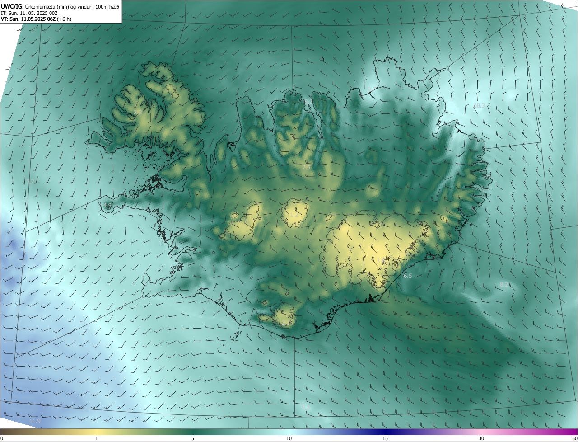Click the 8.2 value in the southeast sea
This screenshot has width=578, height=442.
[504, 284]
